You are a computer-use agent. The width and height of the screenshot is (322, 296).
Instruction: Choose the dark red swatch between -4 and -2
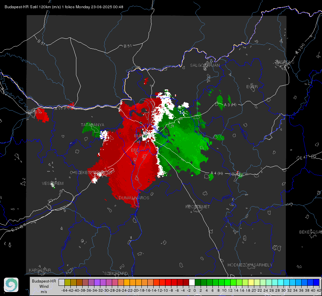(186, 282)
